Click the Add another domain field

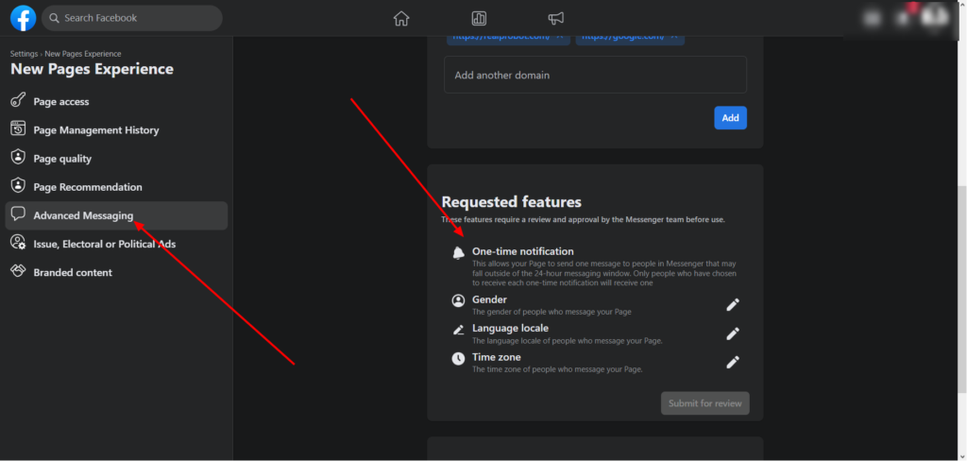point(595,75)
